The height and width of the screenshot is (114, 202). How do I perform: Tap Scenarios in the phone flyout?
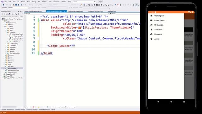(x=158, y=29)
